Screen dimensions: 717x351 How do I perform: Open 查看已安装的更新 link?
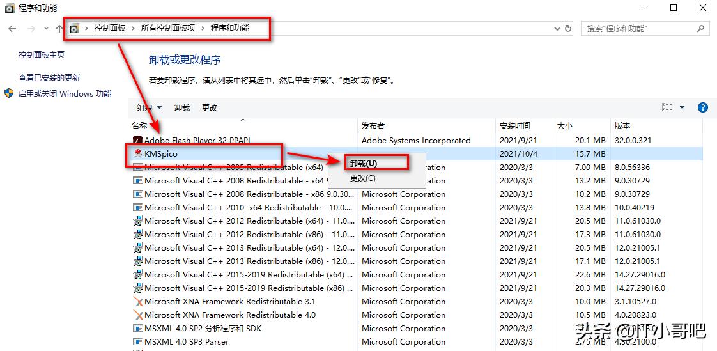[x=49, y=78]
